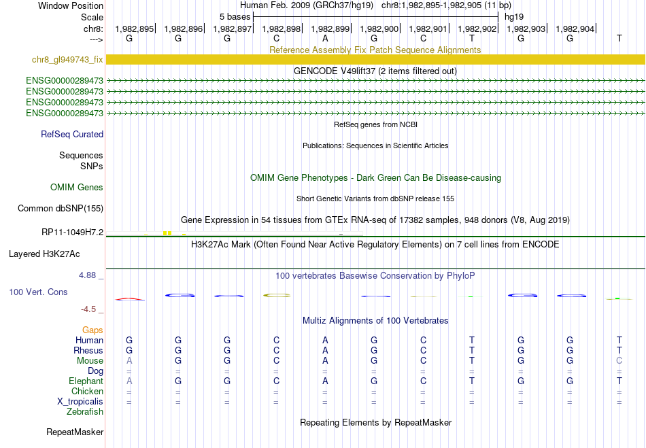
Task: Open Common dbSNP(155) track label
Action: pos(61,208)
